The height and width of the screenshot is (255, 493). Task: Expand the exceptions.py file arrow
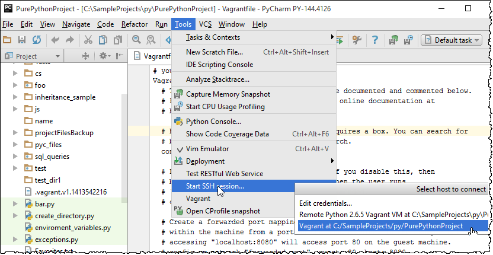click(x=15, y=240)
